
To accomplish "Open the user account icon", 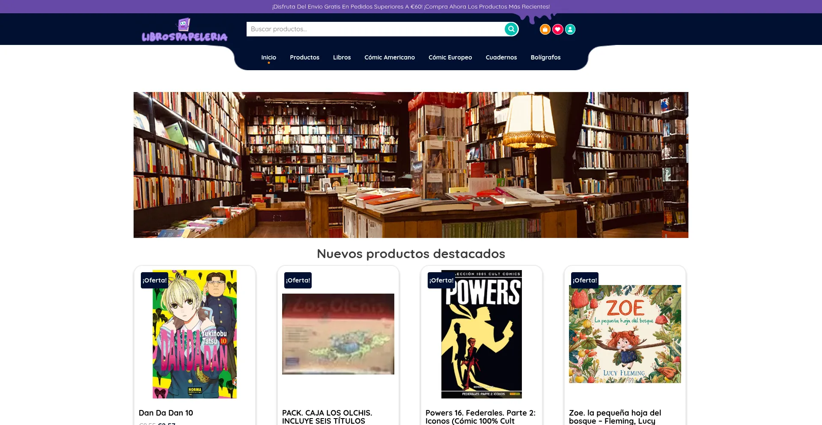I will (570, 29).
